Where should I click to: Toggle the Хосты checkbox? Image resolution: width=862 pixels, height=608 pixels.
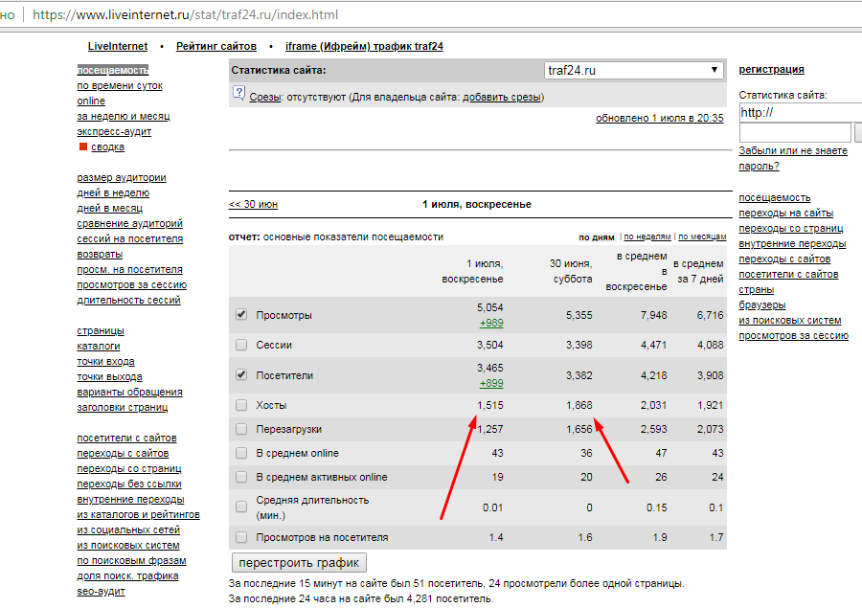(x=241, y=405)
